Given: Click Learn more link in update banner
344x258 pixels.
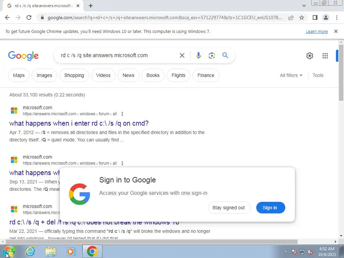Looking at the screenshot, I should [x=316, y=31].
